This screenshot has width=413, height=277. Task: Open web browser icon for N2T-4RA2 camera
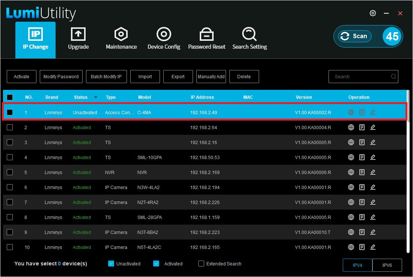pyautogui.click(x=351, y=202)
